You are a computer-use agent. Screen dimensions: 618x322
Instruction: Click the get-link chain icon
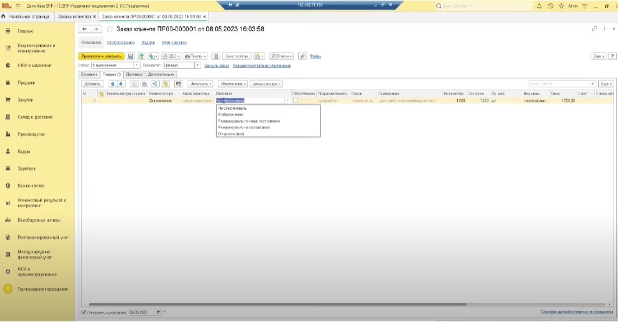(594, 29)
